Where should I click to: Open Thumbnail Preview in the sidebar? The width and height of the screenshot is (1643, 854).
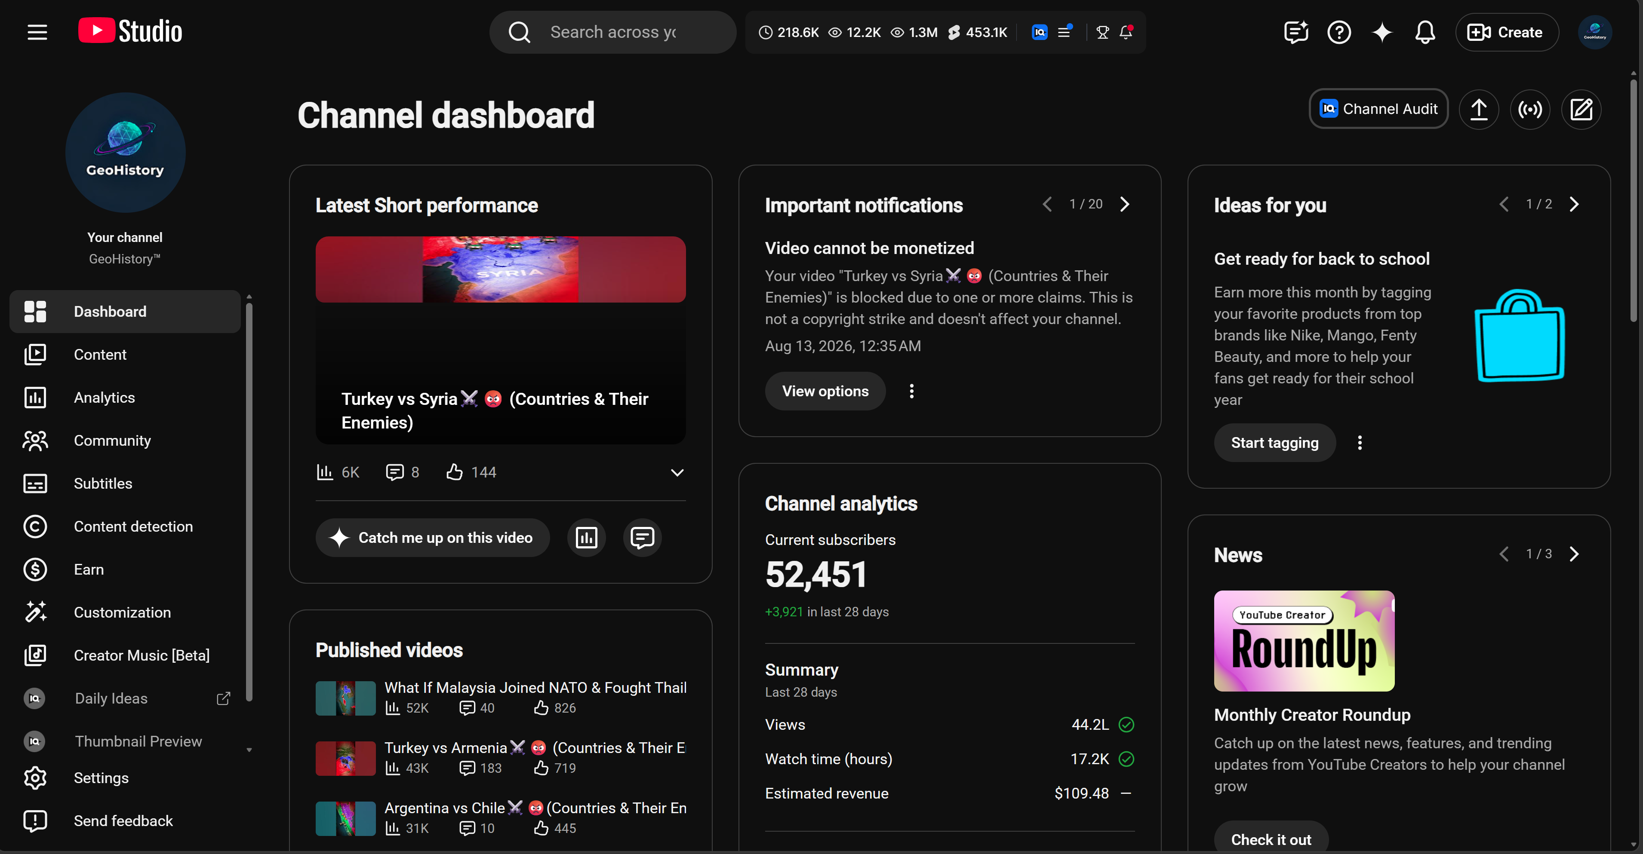pyautogui.click(x=125, y=742)
